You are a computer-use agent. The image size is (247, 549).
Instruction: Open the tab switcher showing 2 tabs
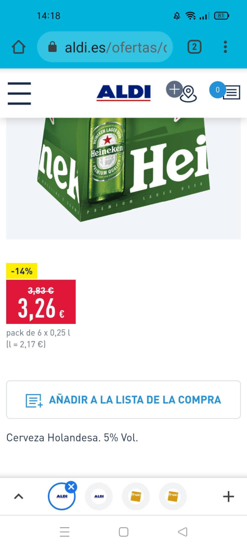pos(194,47)
